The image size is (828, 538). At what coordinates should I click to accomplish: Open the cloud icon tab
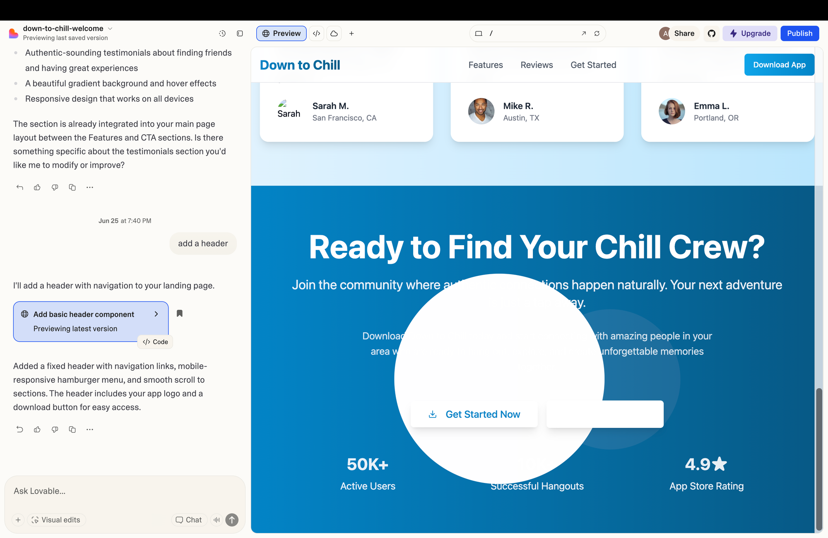click(334, 34)
